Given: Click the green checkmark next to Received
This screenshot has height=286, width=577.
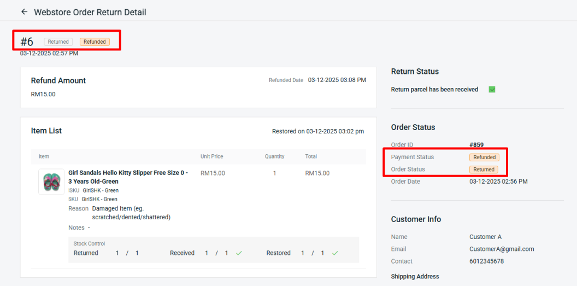Looking at the screenshot, I should point(239,253).
